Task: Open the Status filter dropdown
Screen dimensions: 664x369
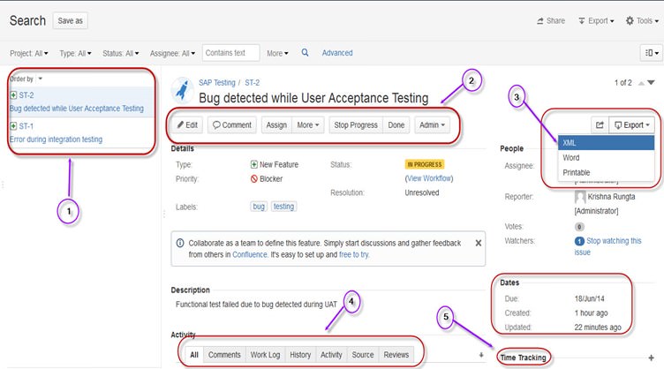Action: point(118,54)
